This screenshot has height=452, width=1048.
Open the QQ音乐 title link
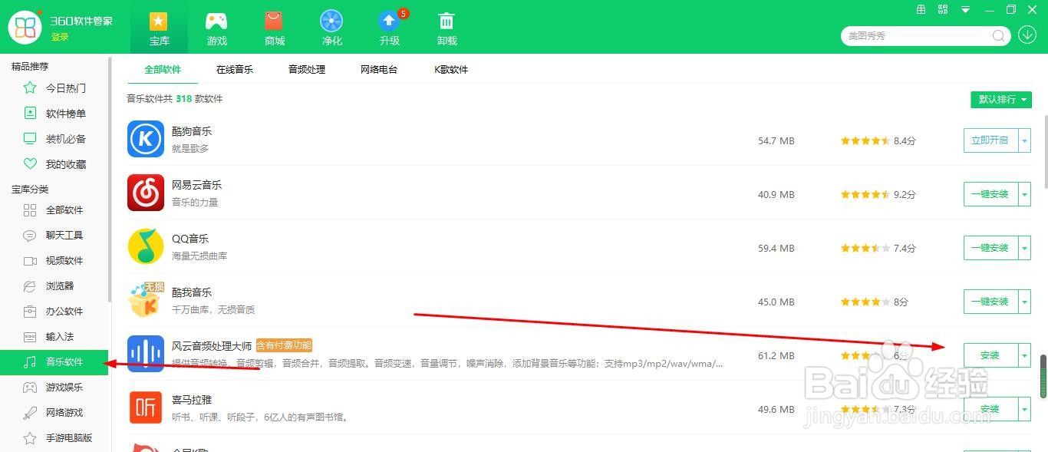click(190, 239)
